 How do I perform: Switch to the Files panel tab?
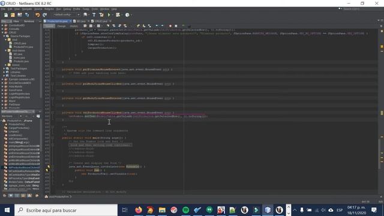point(16,22)
